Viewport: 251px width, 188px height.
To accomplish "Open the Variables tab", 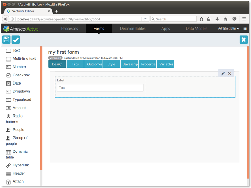I will tap(166, 64).
